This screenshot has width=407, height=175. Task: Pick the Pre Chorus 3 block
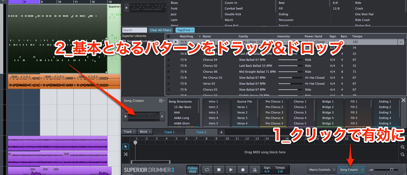coord(274,112)
